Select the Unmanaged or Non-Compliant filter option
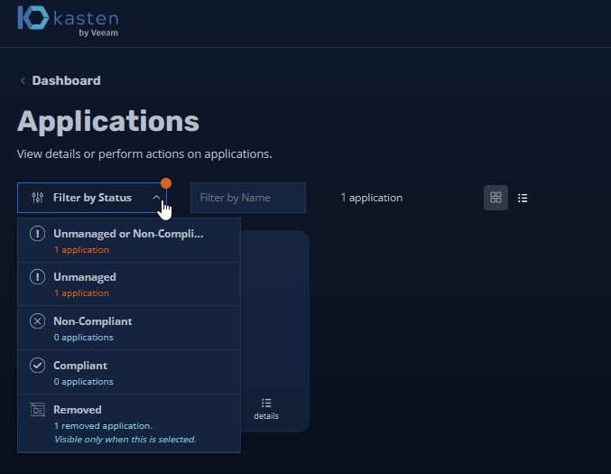Image resolution: width=611 pixels, height=474 pixels. click(x=128, y=234)
